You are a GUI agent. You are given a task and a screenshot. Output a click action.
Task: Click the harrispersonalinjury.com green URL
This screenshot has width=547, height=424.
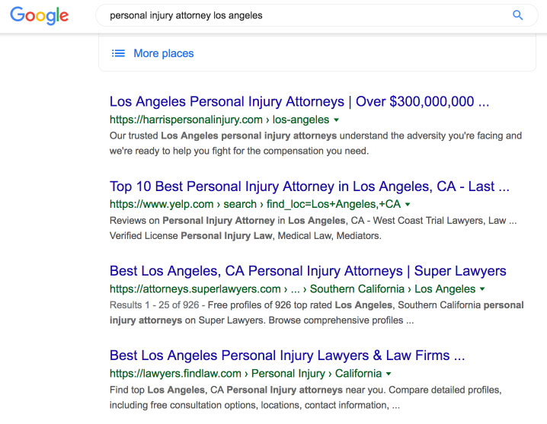click(x=219, y=120)
